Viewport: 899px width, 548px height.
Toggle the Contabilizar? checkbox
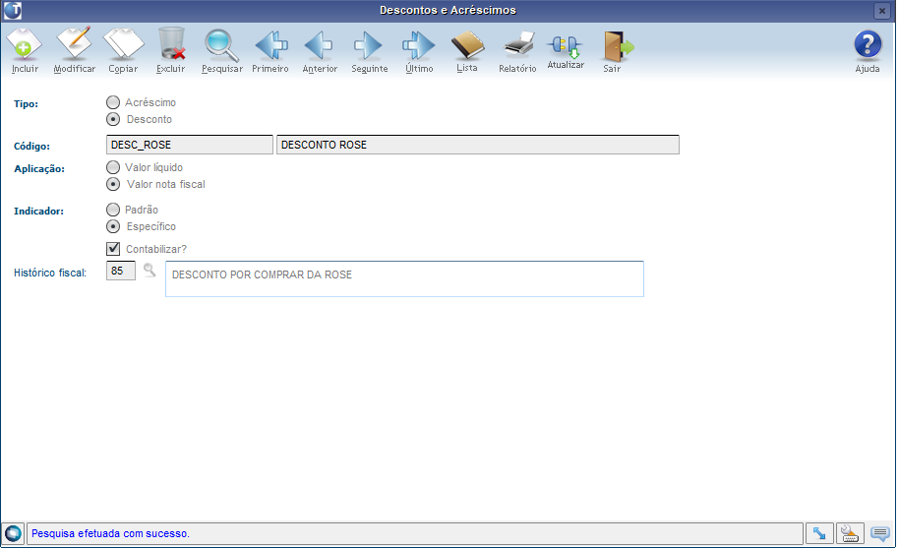pos(113,249)
